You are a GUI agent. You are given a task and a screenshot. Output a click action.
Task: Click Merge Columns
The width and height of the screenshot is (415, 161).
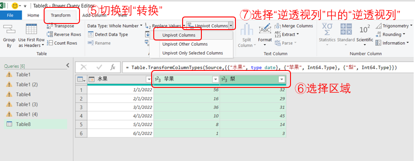[x=294, y=26]
